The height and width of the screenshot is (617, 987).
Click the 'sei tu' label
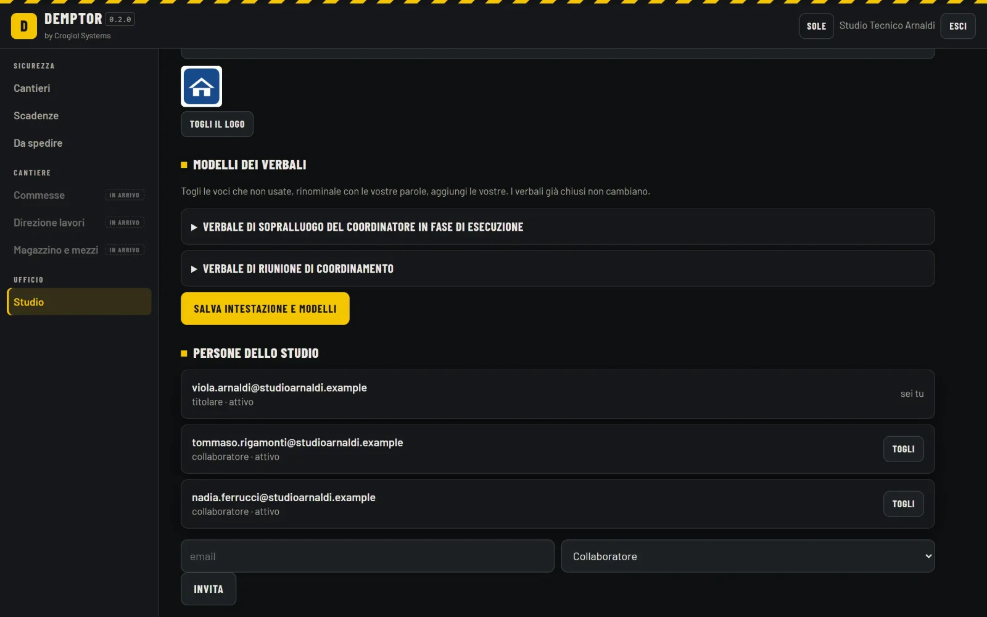[x=912, y=394]
